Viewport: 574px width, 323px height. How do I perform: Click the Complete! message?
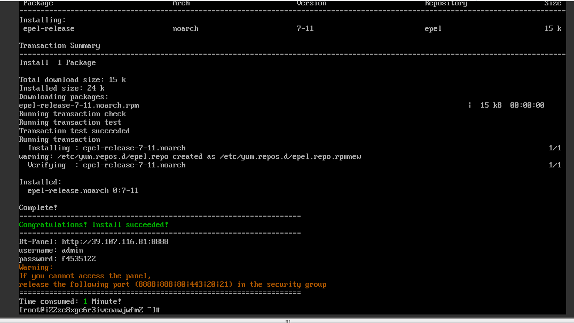[x=38, y=207]
